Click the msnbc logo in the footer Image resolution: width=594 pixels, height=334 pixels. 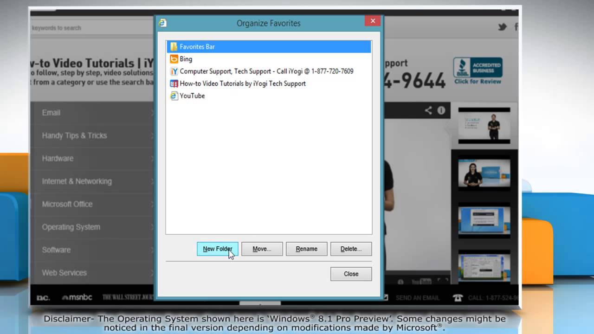tap(77, 298)
